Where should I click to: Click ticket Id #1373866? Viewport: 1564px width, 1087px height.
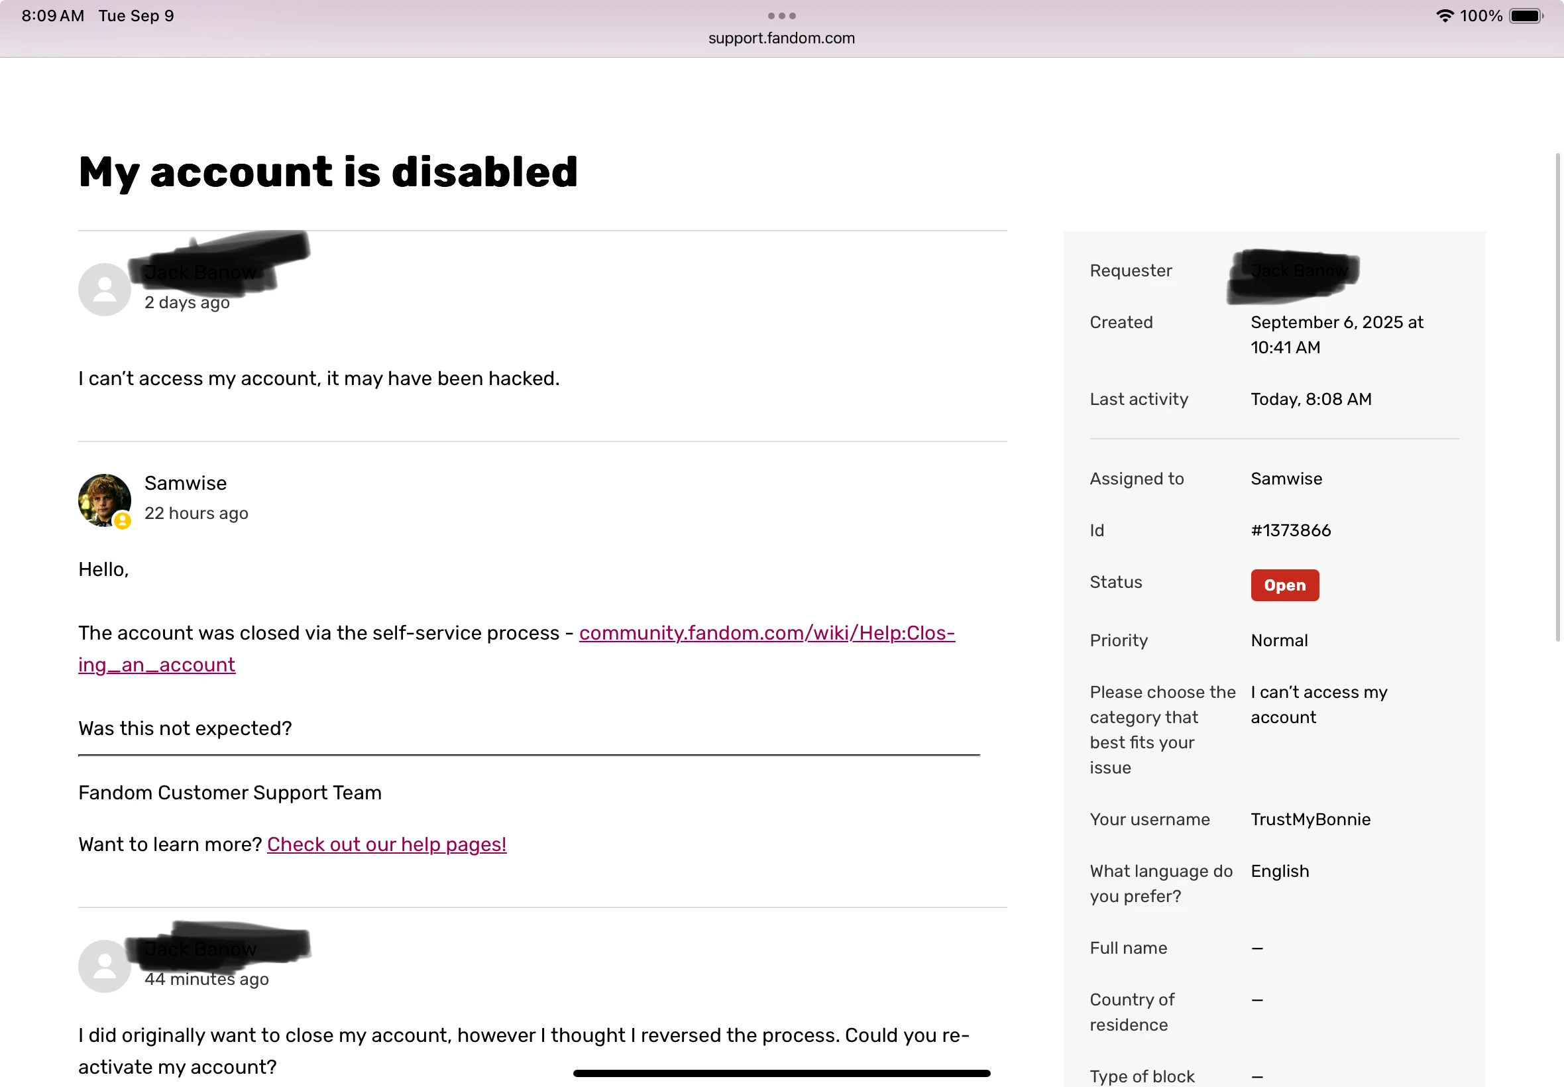tap(1290, 530)
